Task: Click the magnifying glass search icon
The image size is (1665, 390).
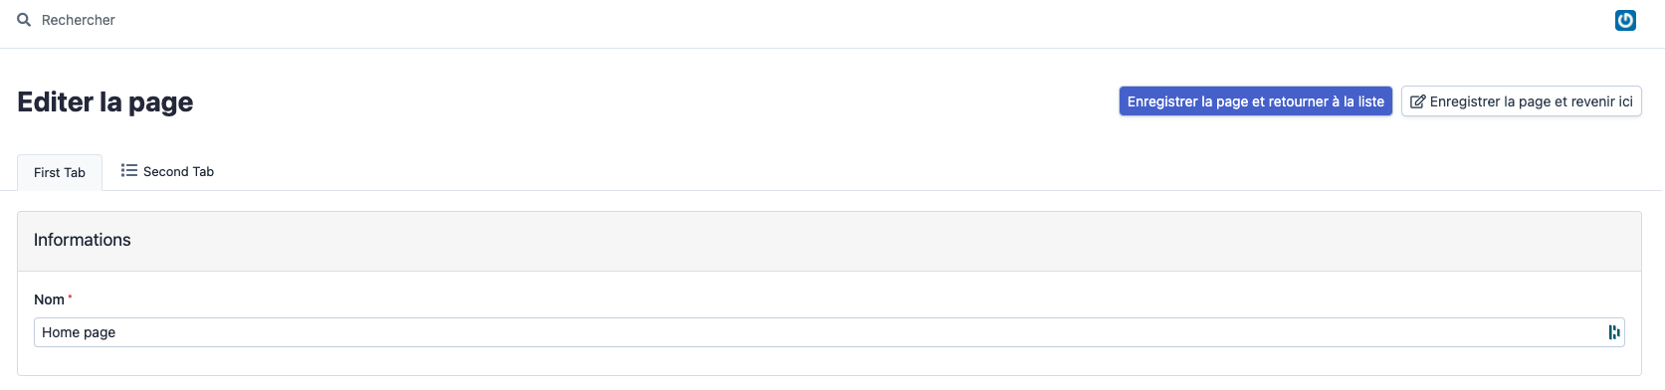Action: [x=24, y=20]
